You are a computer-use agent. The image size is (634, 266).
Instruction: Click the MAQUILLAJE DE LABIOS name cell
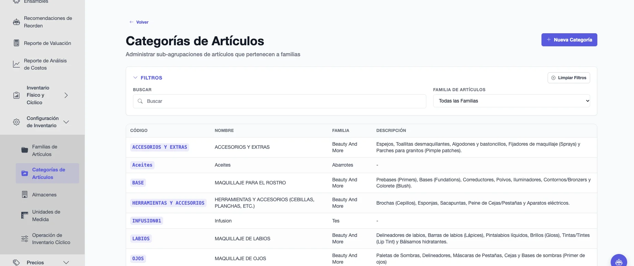[x=243, y=239]
